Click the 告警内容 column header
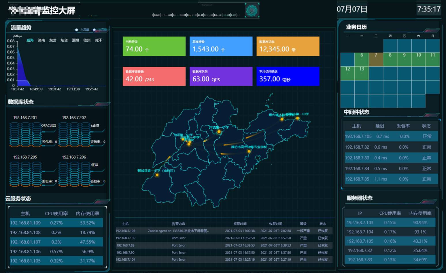The height and width of the screenshot is (273, 446). coord(178,224)
